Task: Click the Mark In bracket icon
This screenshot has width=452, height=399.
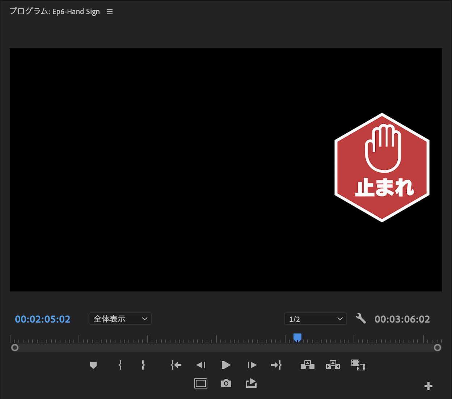Action: (x=120, y=365)
